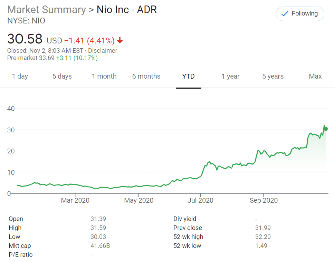Switch to the 1 day tab

click(x=20, y=76)
